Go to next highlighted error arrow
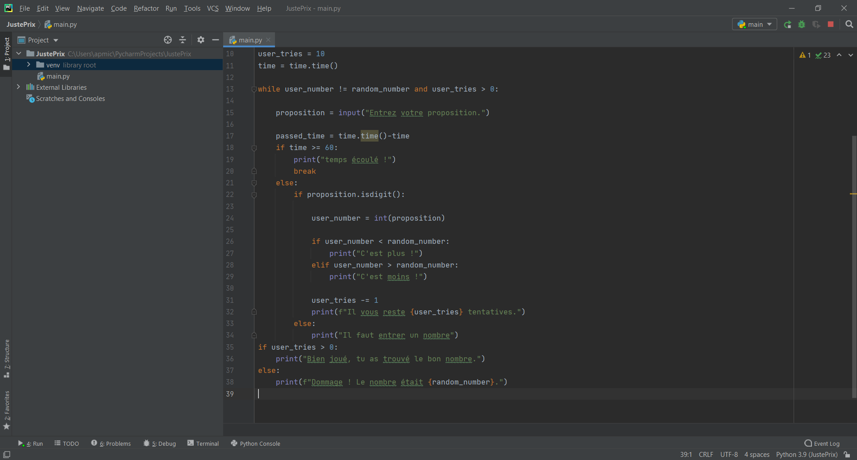The height and width of the screenshot is (460, 857). pyautogui.click(x=851, y=55)
